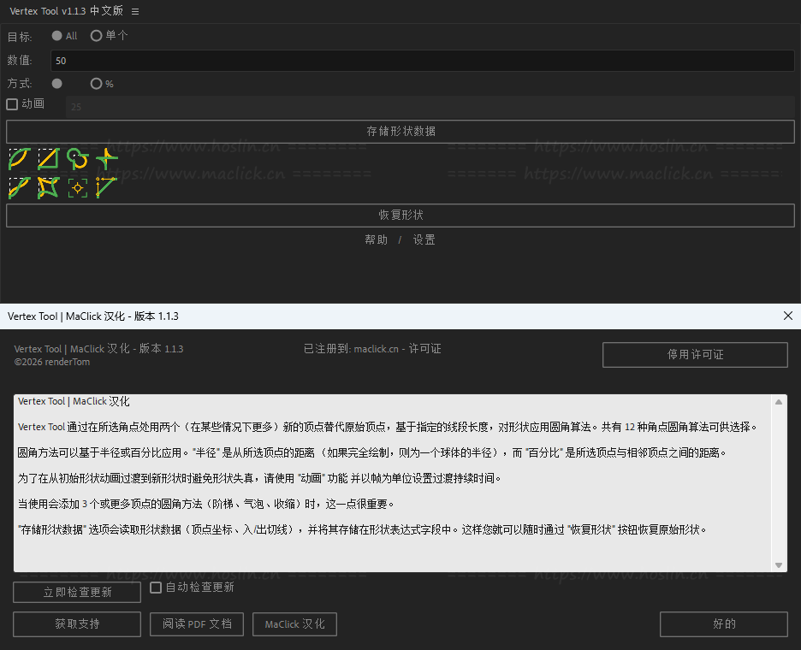The image size is (801, 650).
Task: Apply the S-curve wave corner icon
Action: 20,187
